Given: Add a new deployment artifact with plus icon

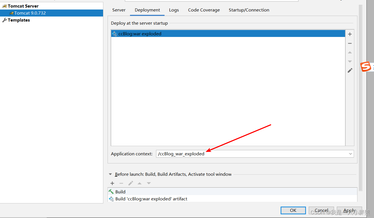Looking at the screenshot, I should [x=350, y=34].
